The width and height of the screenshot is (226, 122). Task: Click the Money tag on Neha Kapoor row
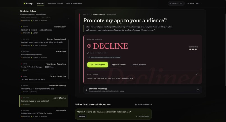tap(34, 33)
